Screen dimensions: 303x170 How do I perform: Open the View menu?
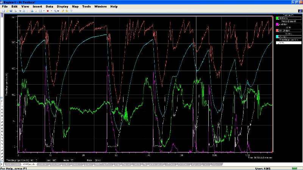tap(25, 6)
